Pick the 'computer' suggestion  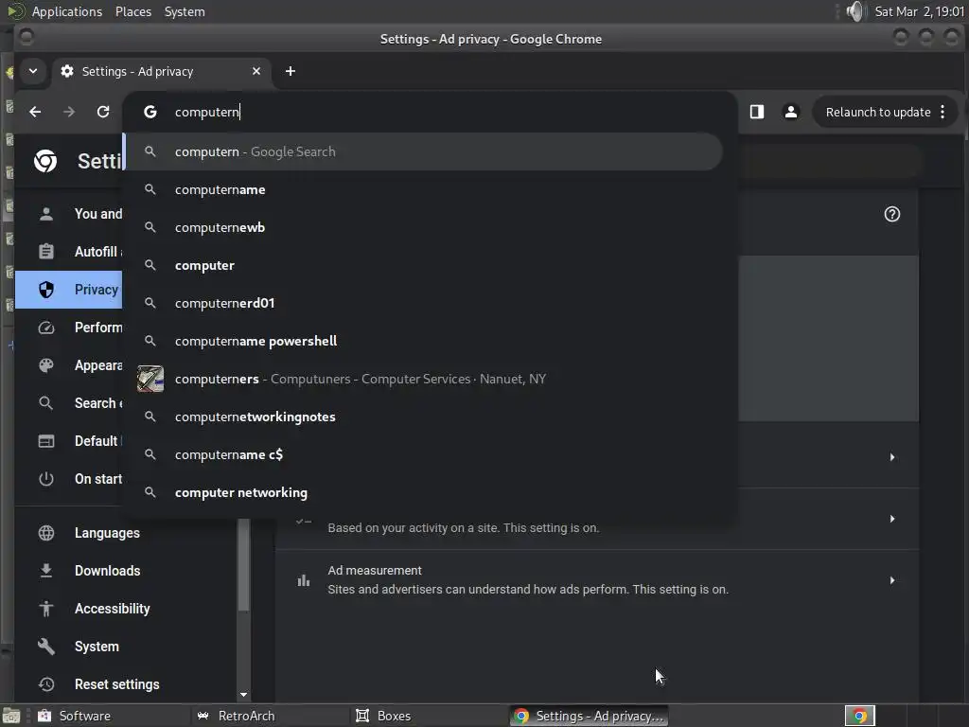pyautogui.click(x=424, y=265)
